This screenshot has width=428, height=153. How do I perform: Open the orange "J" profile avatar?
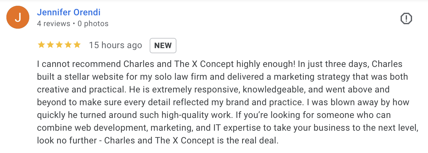18,18
